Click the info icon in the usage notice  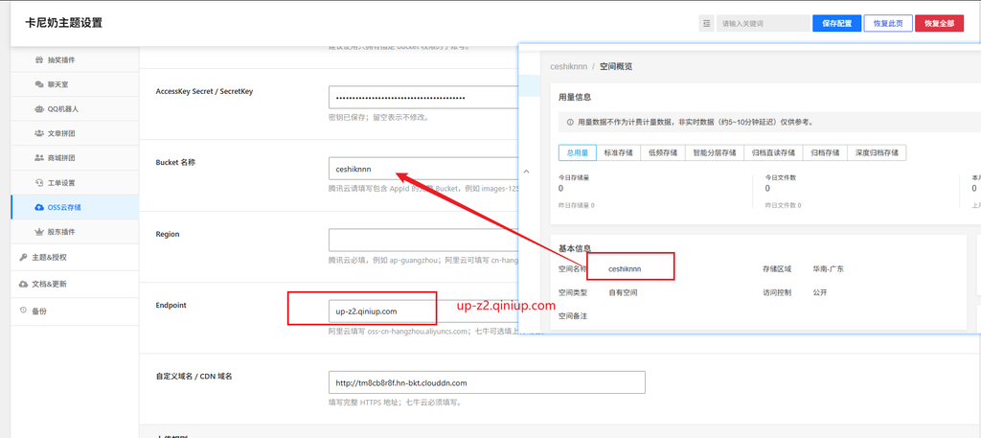[x=570, y=123]
